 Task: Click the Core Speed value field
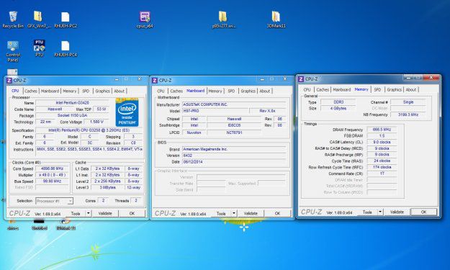pos(53,168)
